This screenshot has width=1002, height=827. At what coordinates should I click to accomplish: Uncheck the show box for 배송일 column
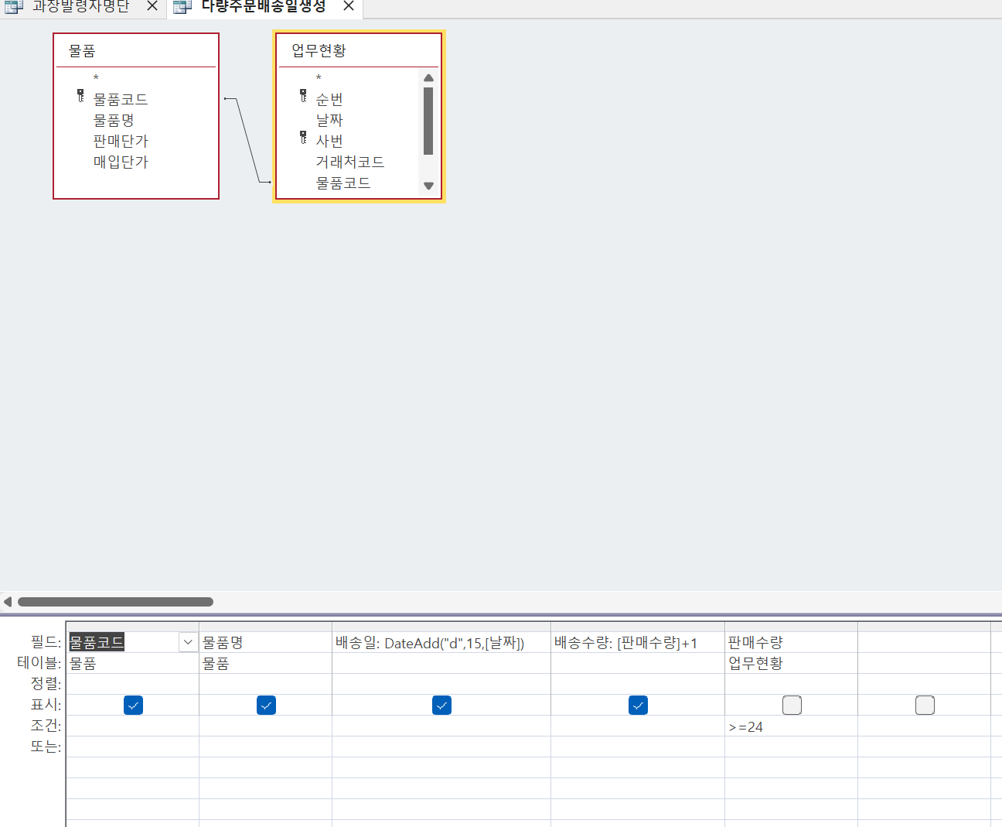click(441, 705)
